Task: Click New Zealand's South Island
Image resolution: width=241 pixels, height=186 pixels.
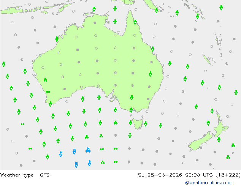Action: coord(199,142)
